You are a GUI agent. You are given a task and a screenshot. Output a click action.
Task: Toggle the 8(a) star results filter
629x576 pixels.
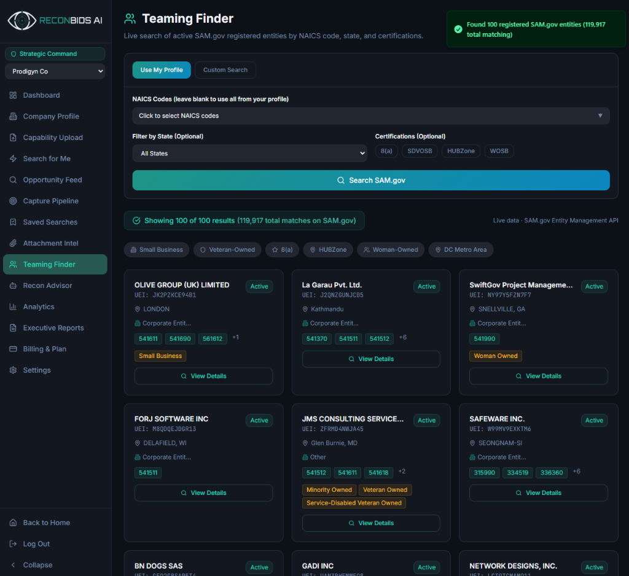(282, 250)
